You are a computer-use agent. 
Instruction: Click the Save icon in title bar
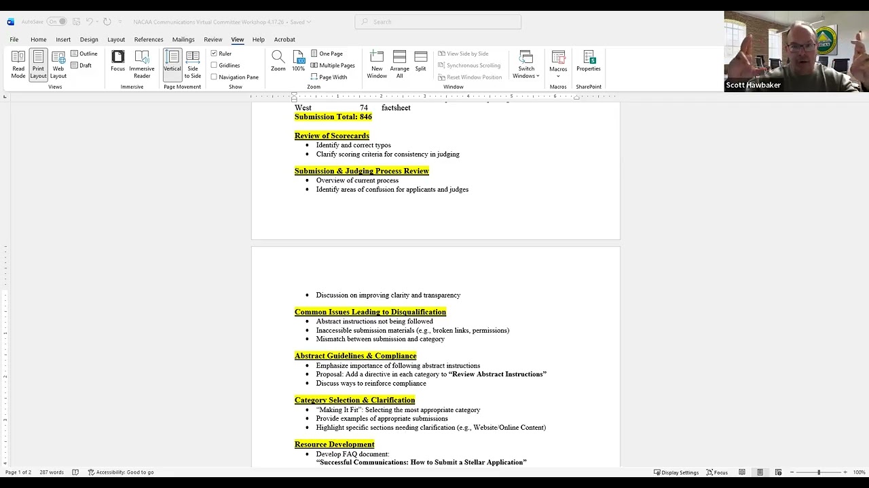[77, 22]
